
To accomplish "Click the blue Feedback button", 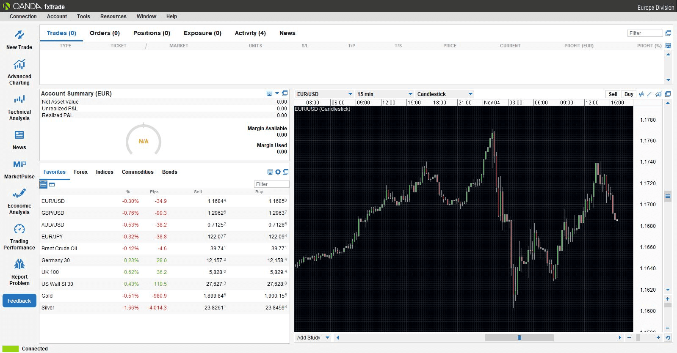I will point(19,301).
